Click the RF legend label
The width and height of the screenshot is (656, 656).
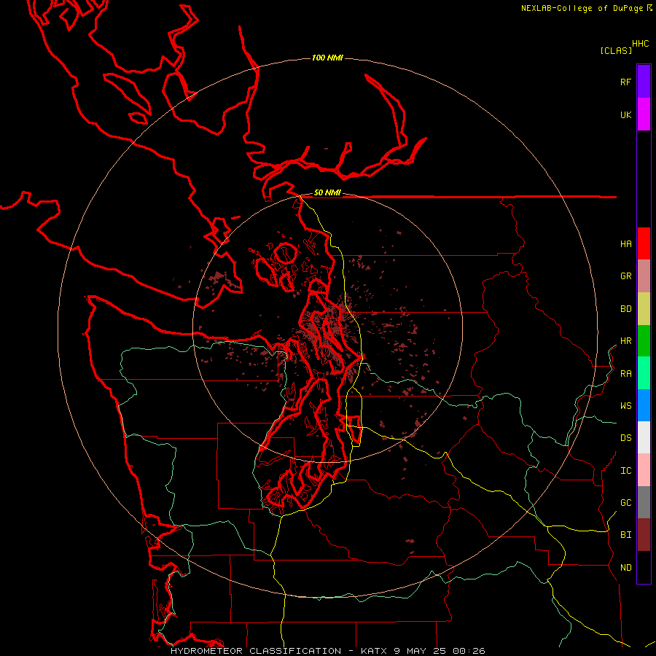pos(625,82)
